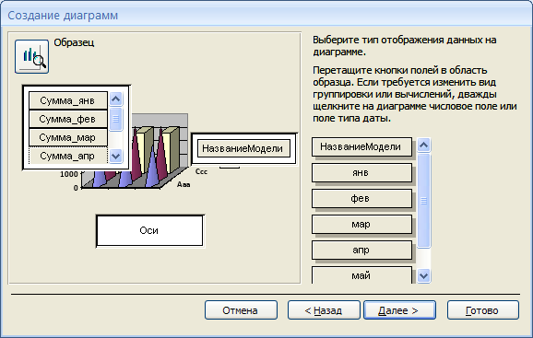Click the chart preview icon button
The image size is (533, 338).
pos(31,56)
